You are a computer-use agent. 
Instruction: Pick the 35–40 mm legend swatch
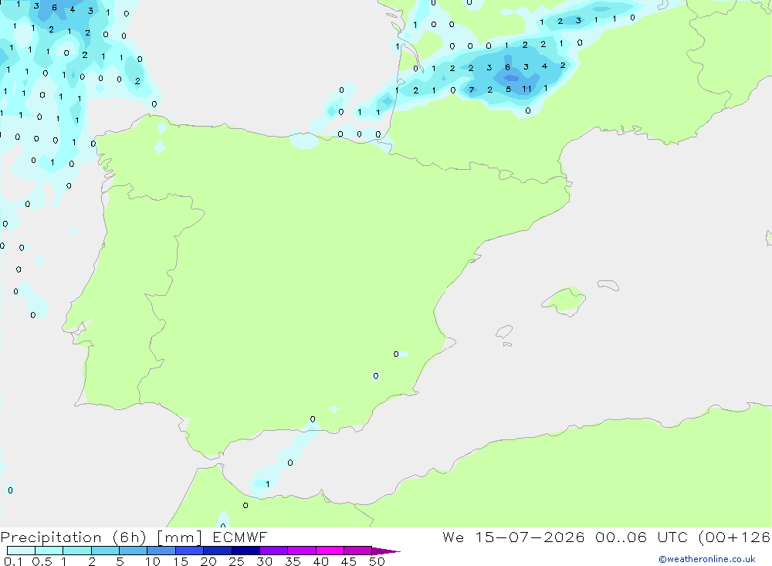coord(301,551)
